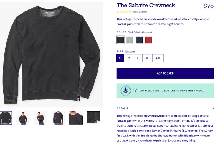Viewport: 221px width, 147px height.
Task: Collapse the Details section chevron
Action: tap(212, 108)
